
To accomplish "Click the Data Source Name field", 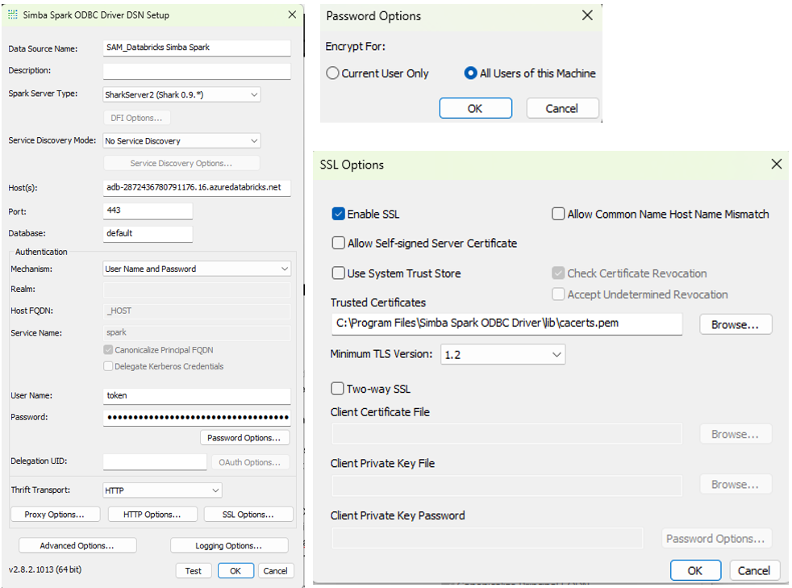I will coord(197,48).
